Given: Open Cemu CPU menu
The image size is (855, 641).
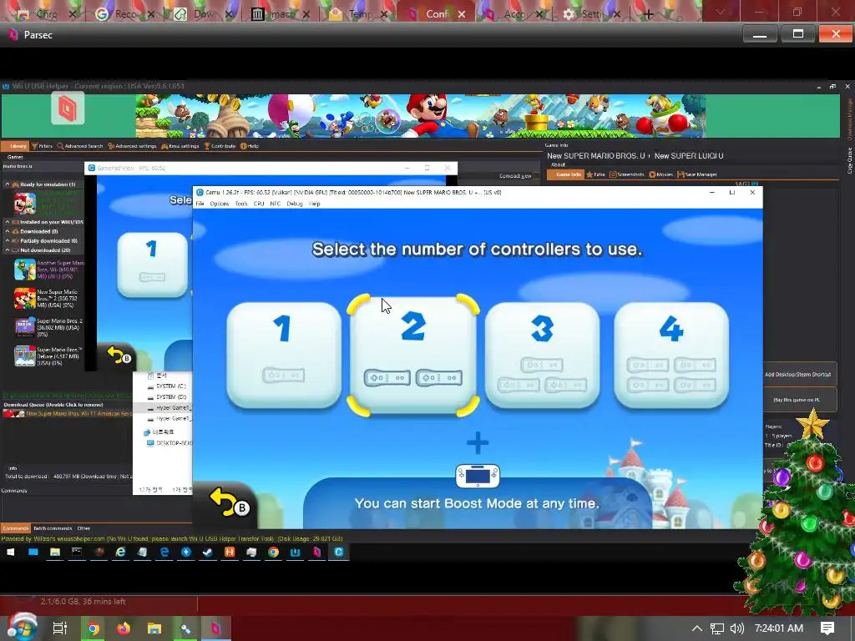Looking at the screenshot, I should pos(259,204).
